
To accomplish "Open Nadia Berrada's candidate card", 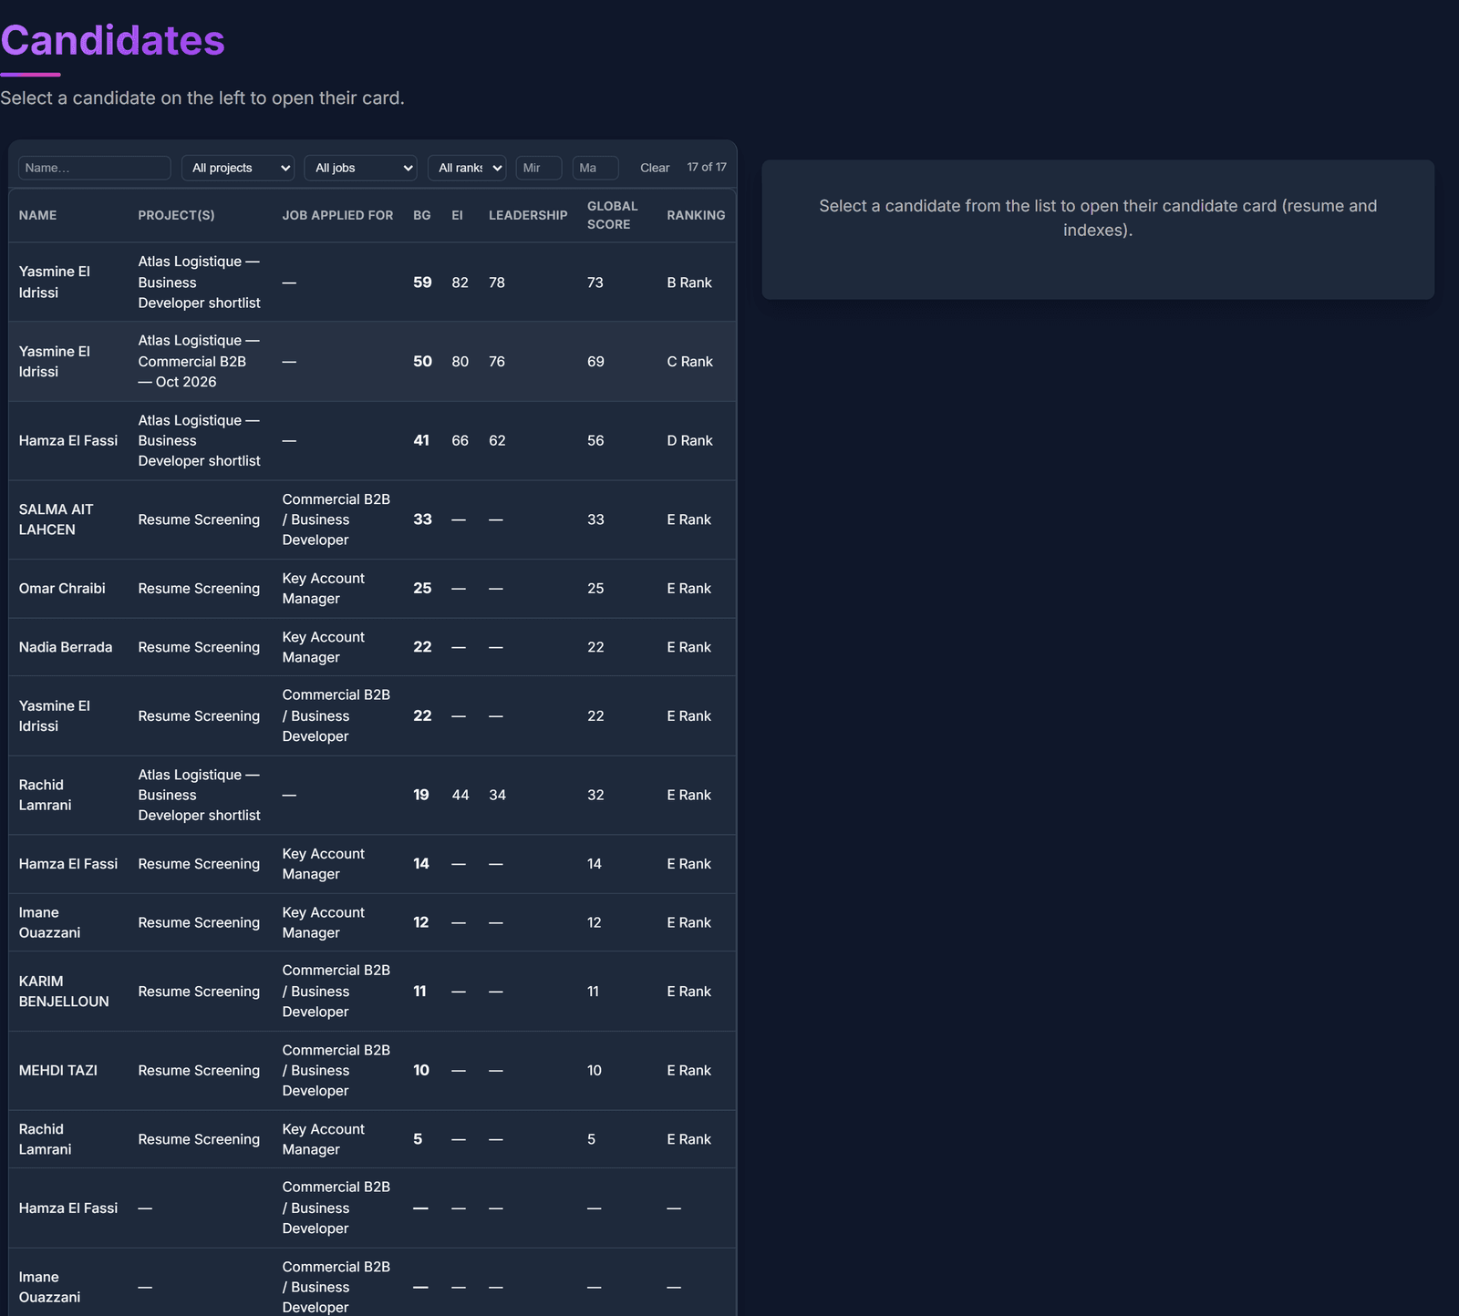I will (372, 647).
